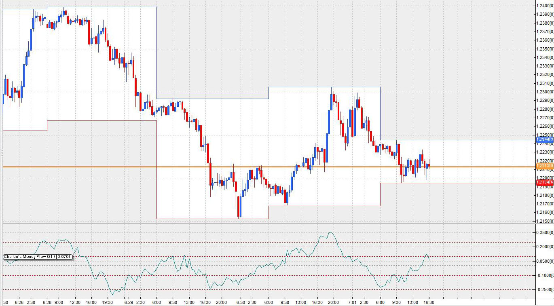Click the 6.30 2:30 time axis label
The width and height of the screenshot is (554, 306).
point(246,302)
